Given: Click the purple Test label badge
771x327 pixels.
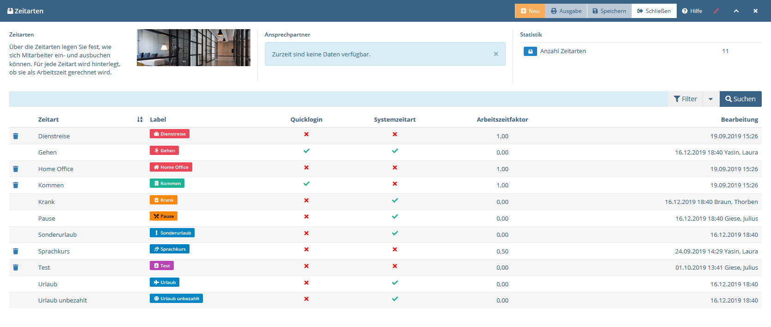Looking at the screenshot, I should coord(162,265).
